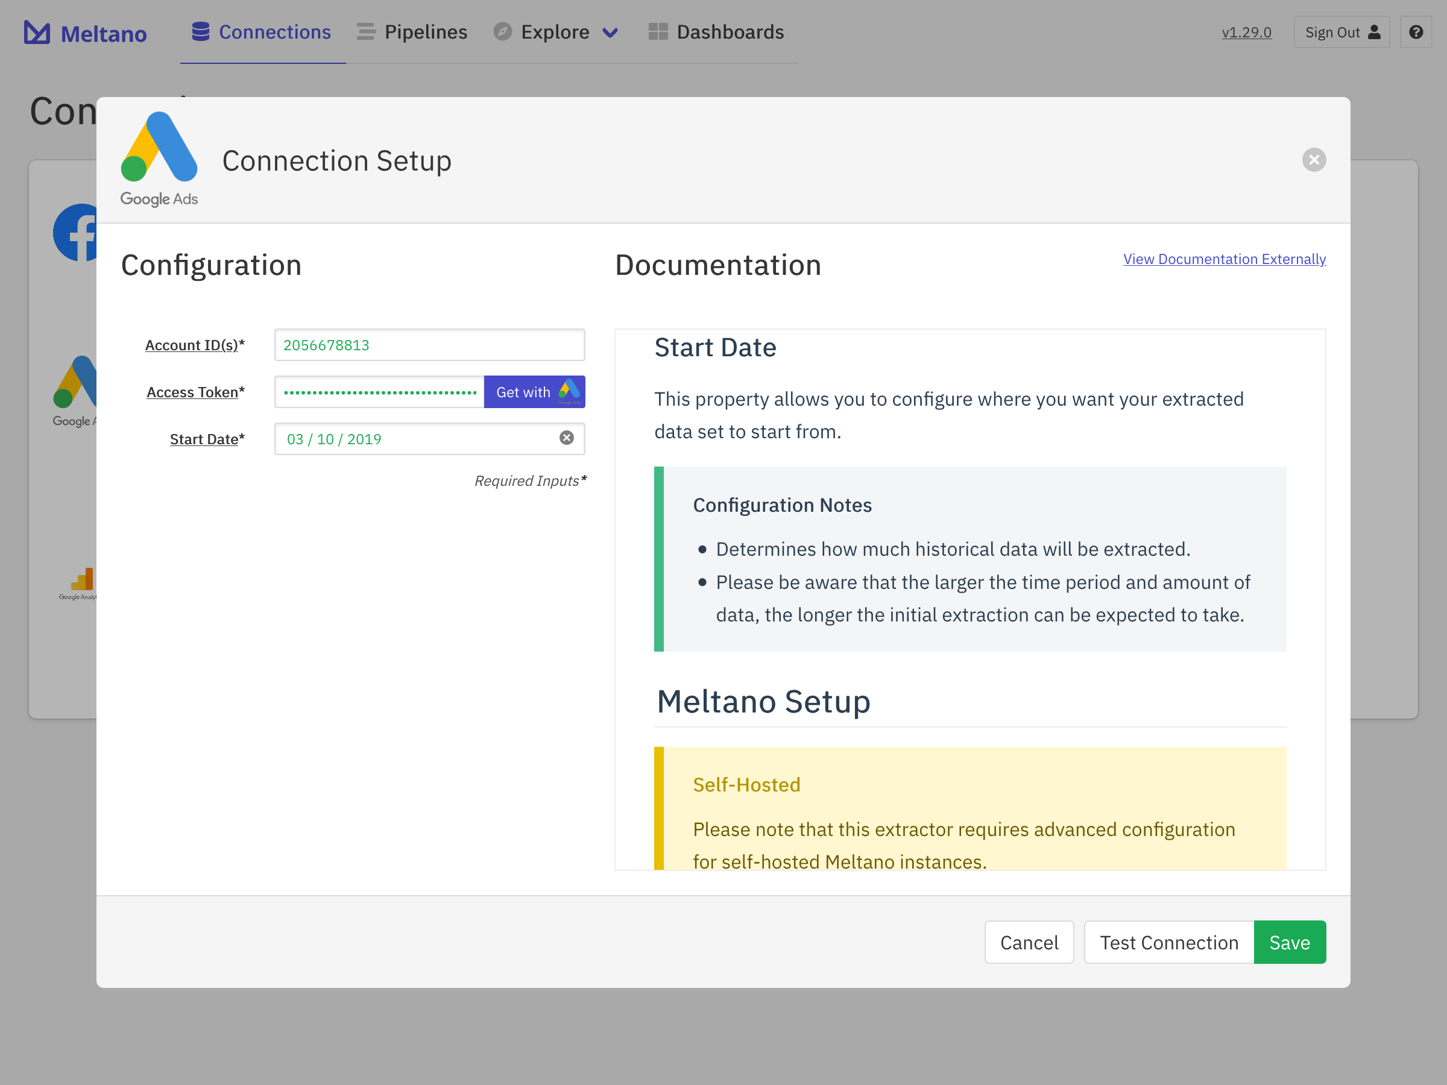Cancel the connection setup
Viewport: 1447px width, 1085px height.
point(1029,942)
